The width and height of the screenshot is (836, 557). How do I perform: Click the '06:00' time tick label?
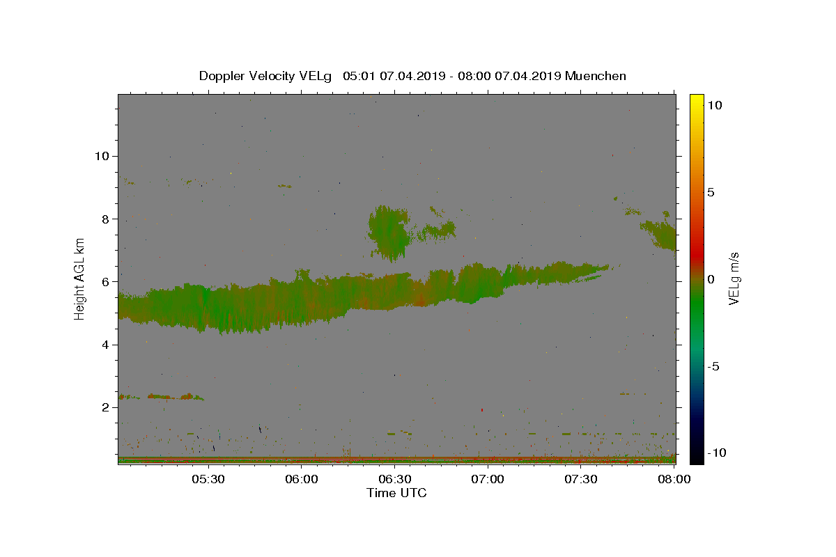click(302, 479)
